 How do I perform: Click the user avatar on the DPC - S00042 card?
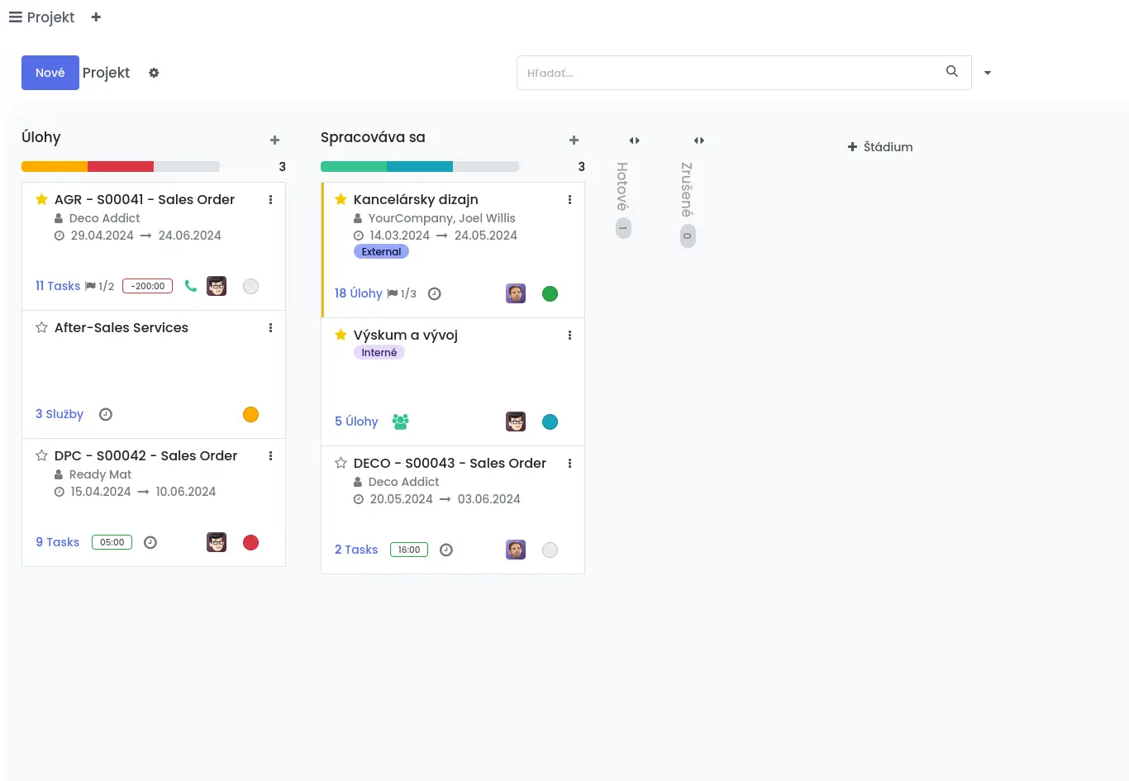217,542
